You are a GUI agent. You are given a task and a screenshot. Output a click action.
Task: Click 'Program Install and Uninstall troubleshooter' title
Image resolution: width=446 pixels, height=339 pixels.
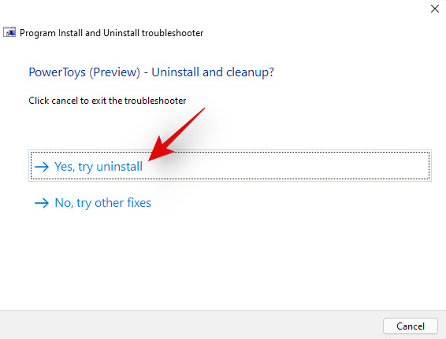click(x=112, y=33)
